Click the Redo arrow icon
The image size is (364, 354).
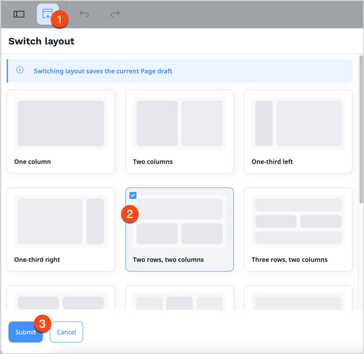114,14
